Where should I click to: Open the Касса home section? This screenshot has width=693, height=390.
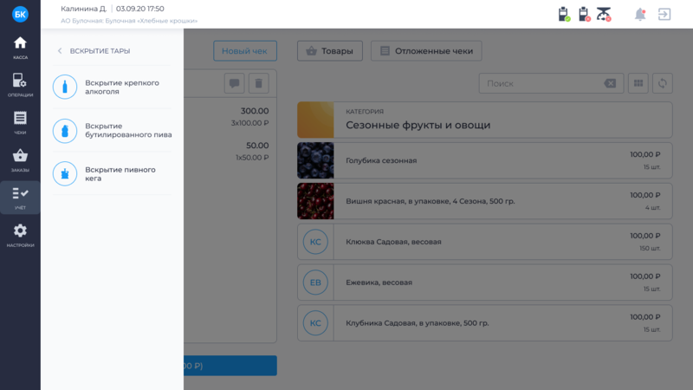(20, 47)
